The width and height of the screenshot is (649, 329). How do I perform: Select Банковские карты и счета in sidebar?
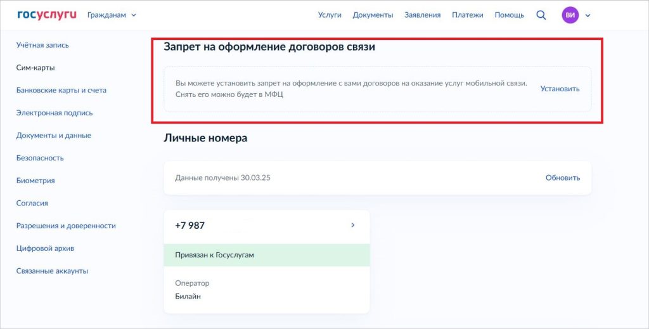click(61, 90)
